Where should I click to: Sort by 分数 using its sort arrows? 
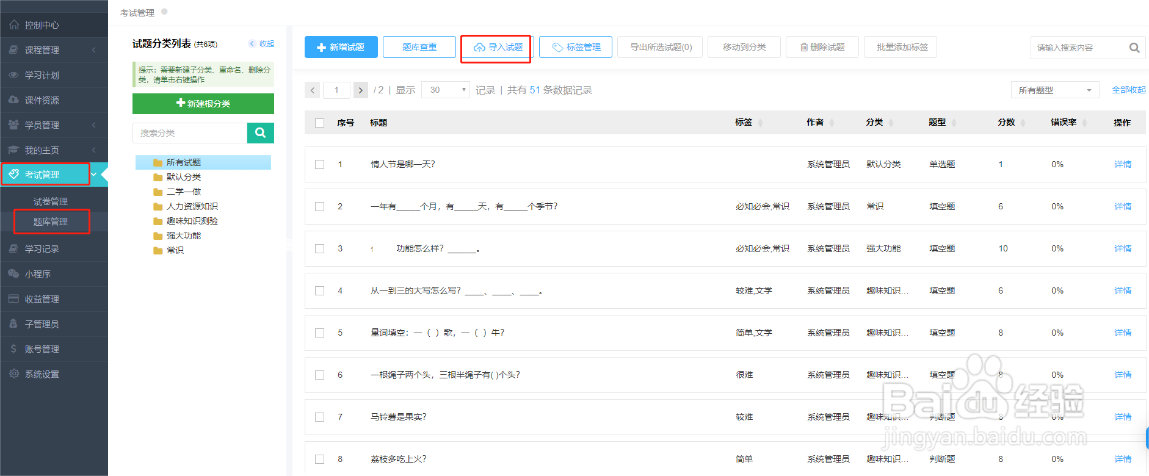(1023, 123)
